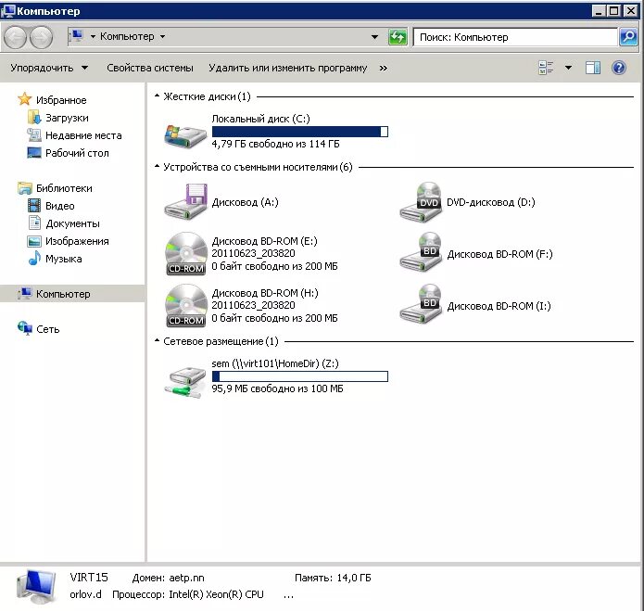This screenshot has width=644, height=611.
Task: Select BD-ROM (E:) CD-ROM icon
Action: [x=185, y=253]
